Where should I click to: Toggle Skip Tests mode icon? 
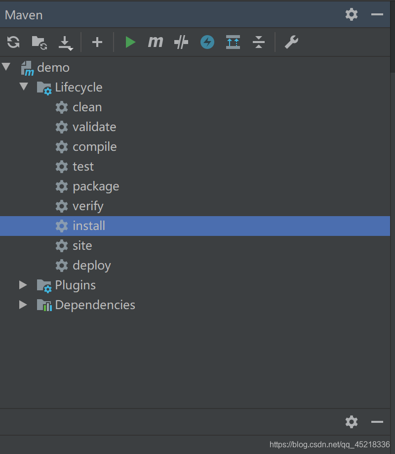pos(181,42)
